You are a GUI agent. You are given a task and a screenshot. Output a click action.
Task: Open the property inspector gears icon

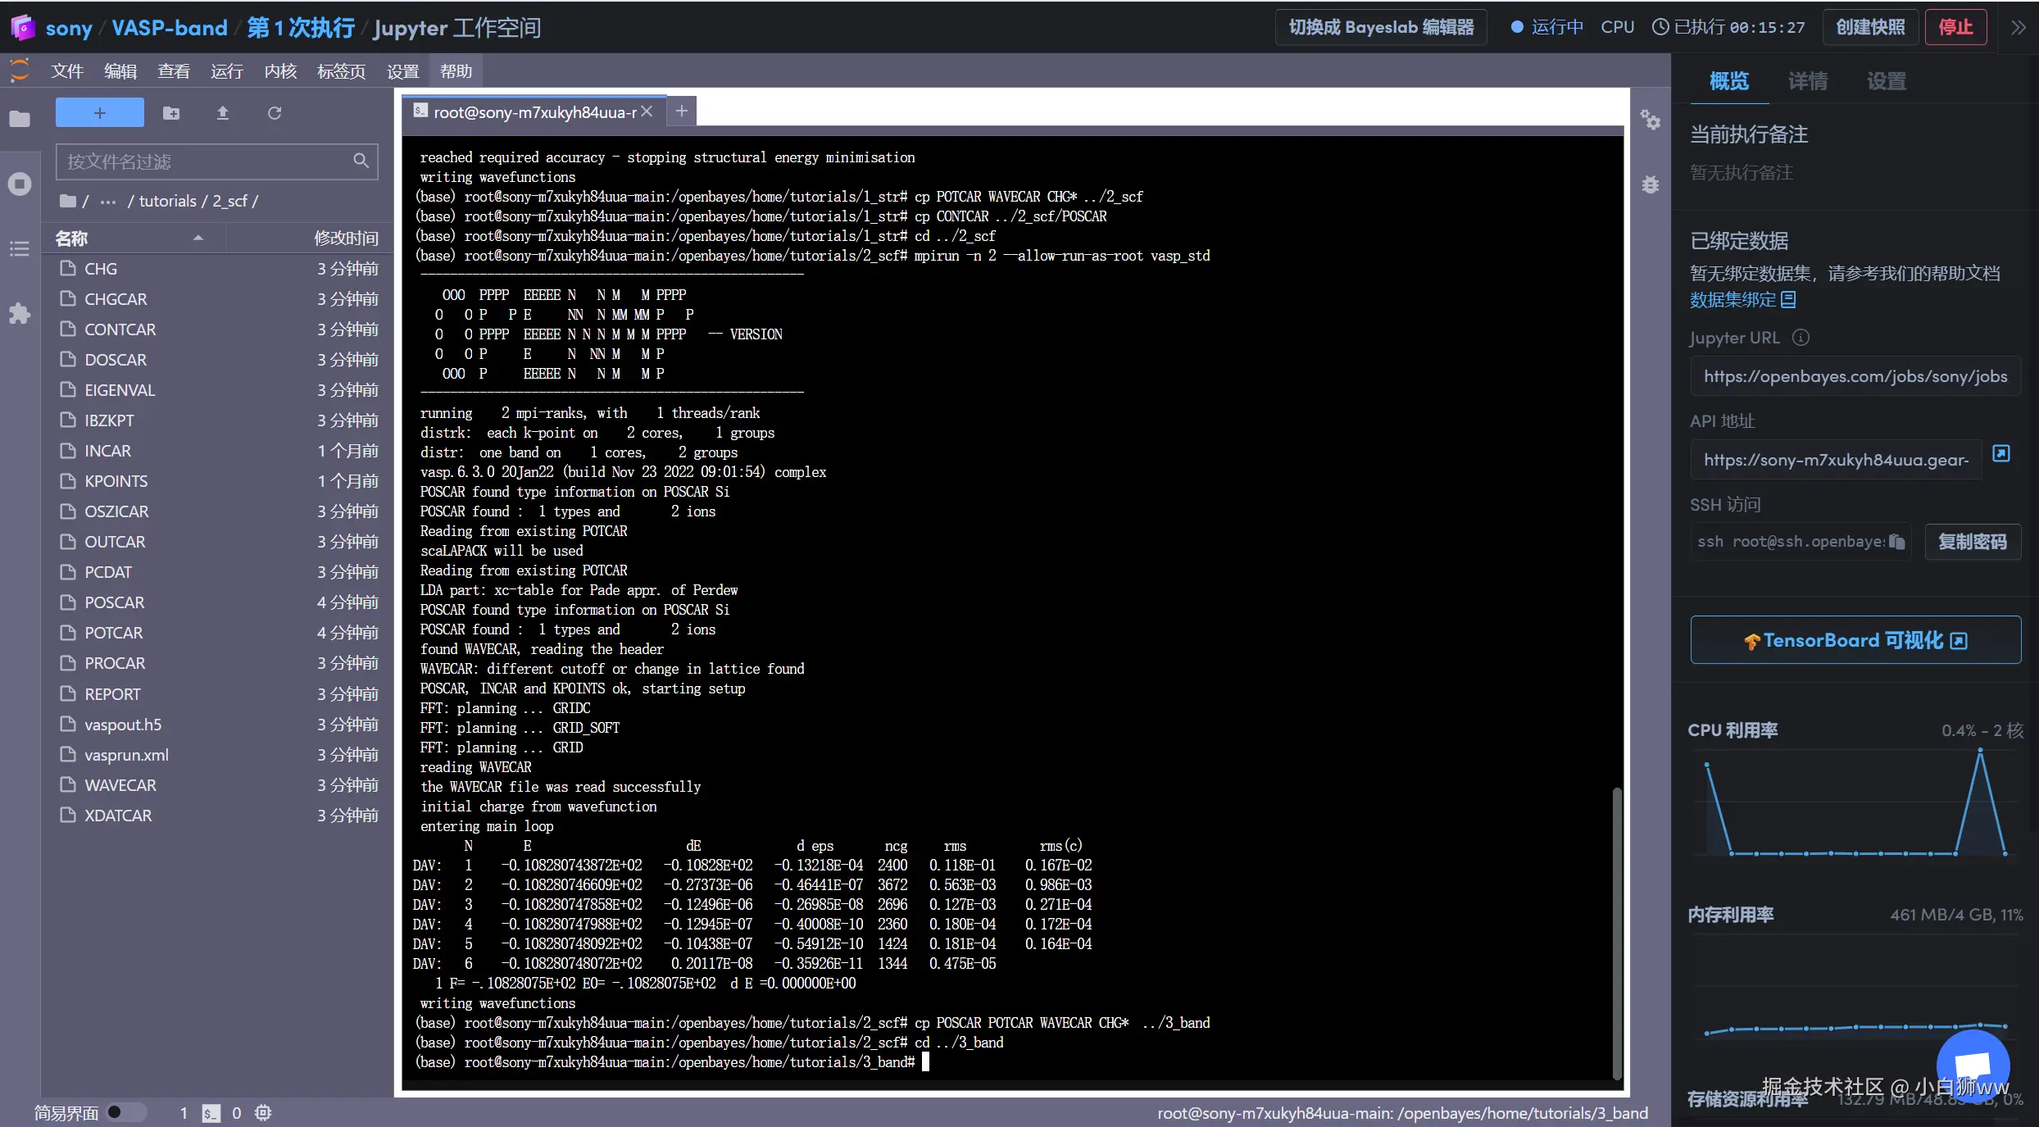point(1650,120)
